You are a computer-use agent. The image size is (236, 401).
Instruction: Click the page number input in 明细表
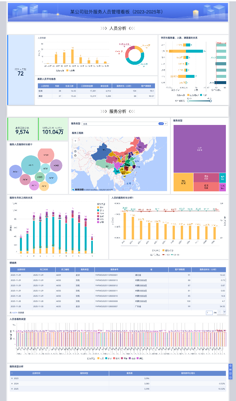pyautogui.click(x=209, y=313)
